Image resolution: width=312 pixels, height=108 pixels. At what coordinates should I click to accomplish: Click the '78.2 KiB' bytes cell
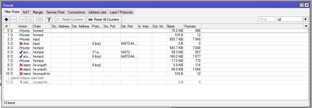click(x=175, y=31)
